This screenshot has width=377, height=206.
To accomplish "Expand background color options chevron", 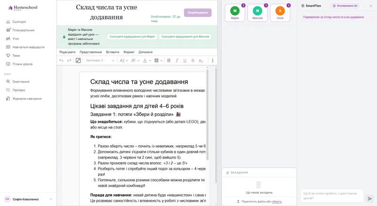I will 161,61.
